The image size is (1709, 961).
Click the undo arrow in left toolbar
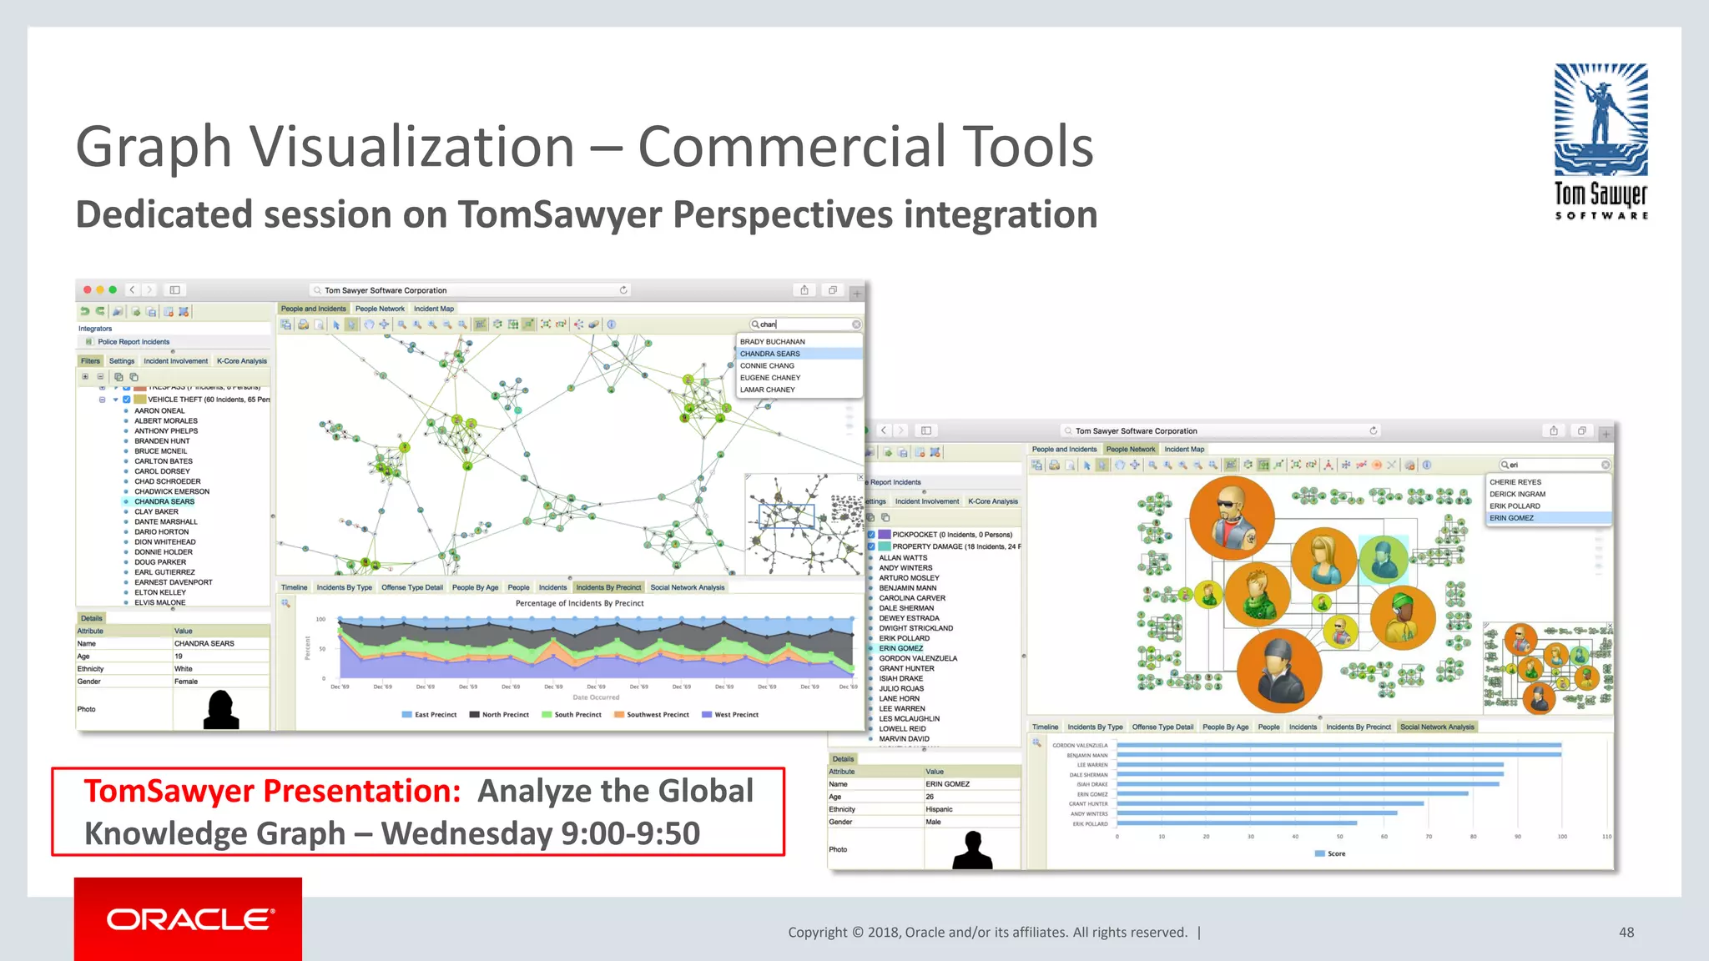click(x=84, y=311)
